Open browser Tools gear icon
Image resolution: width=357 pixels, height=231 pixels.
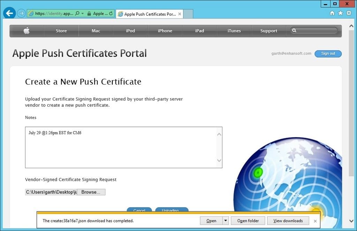point(349,13)
